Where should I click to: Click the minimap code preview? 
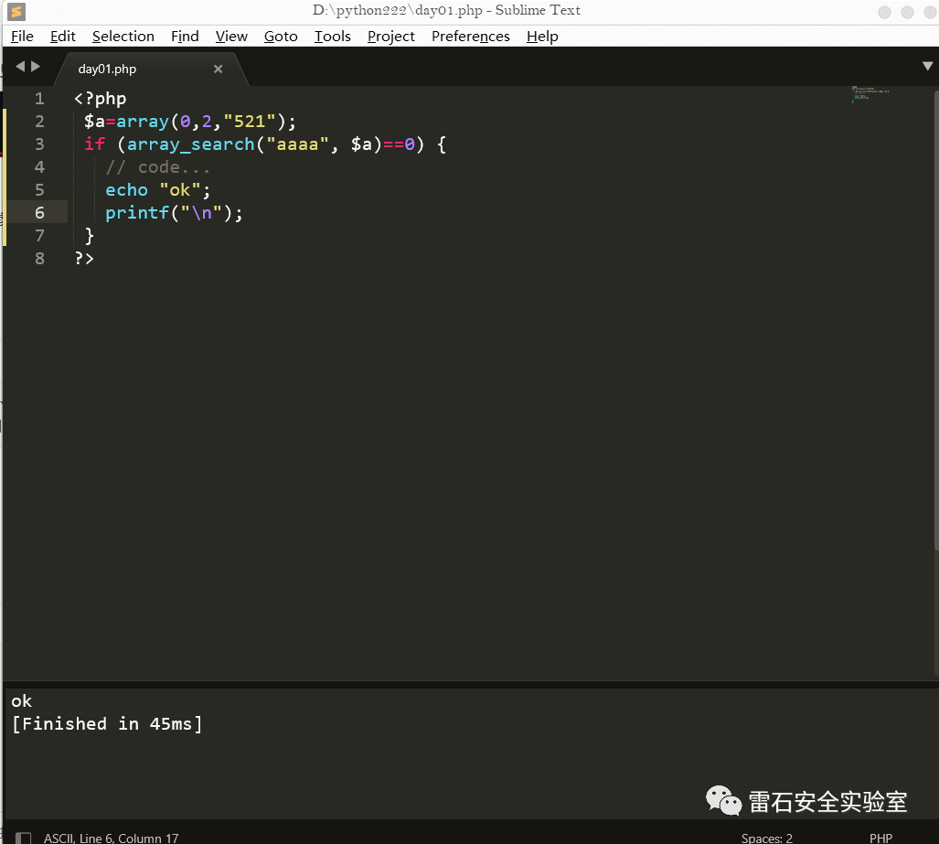tap(869, 93)
